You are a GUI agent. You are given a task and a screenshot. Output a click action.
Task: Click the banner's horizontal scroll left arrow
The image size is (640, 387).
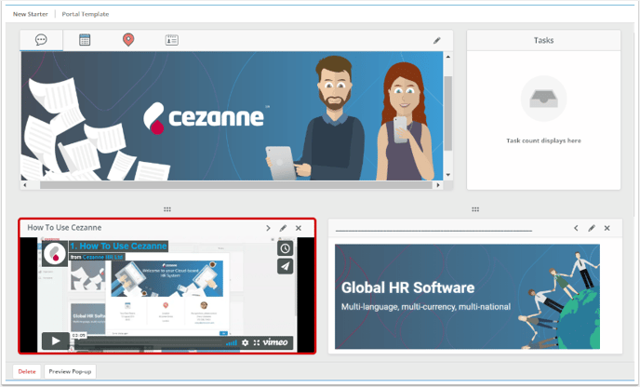pos(25,185)
